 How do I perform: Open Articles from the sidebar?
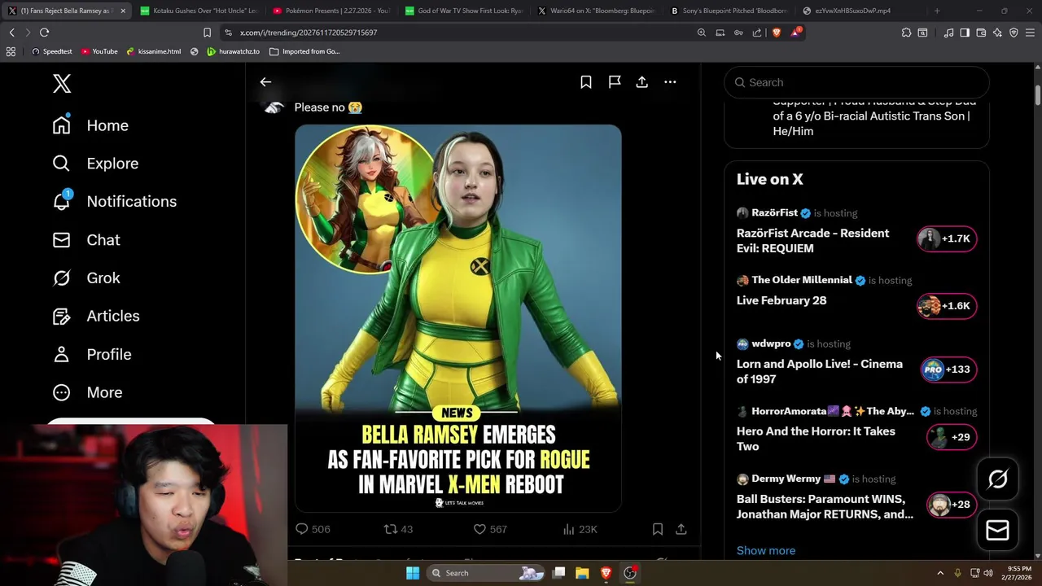[96, 316]
